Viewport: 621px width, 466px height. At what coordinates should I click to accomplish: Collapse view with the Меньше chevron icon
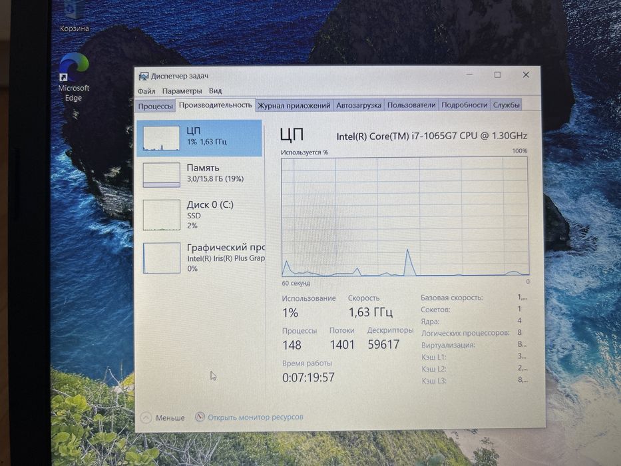click(x=146, y=417)
